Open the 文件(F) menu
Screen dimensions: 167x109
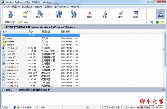click(x=6, y=7)
